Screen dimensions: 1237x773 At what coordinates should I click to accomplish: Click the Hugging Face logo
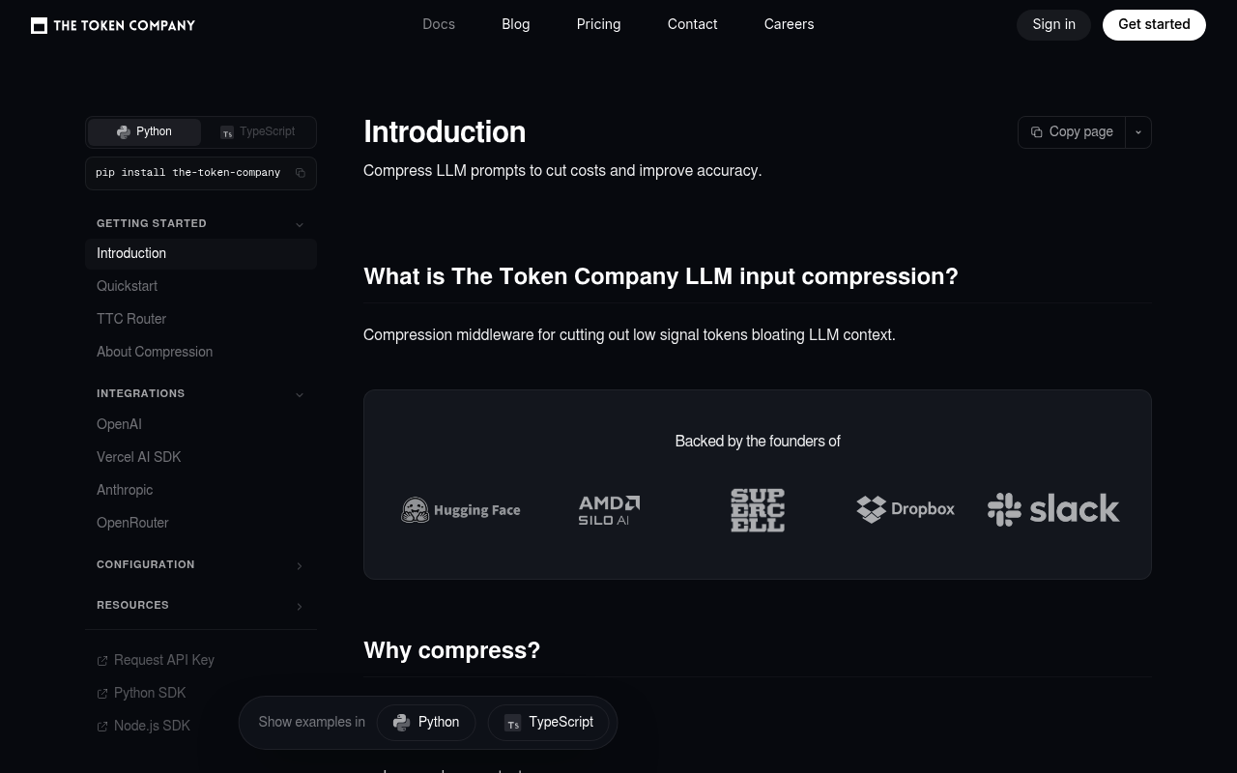click(x=461, y=509)
